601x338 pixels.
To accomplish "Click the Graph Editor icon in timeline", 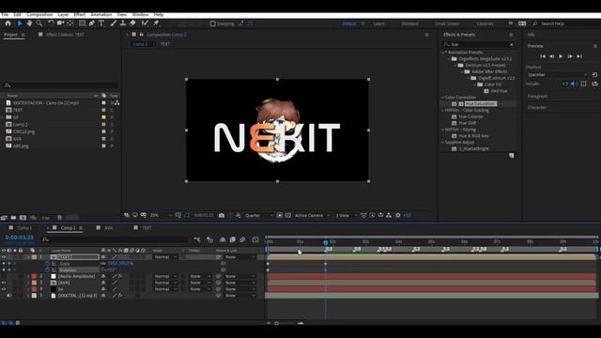I will pos(255,239).
